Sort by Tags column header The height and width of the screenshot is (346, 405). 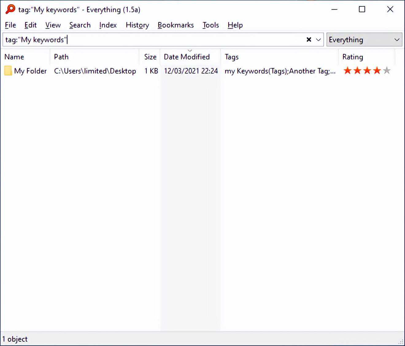pyautogui.click(x=232, y=57)
